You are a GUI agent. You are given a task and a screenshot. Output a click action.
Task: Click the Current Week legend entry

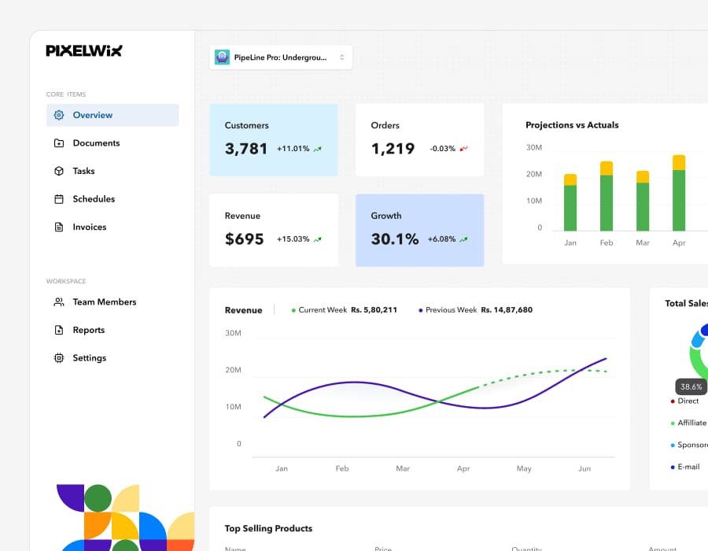pyautogui.click(x=344, y=310)
